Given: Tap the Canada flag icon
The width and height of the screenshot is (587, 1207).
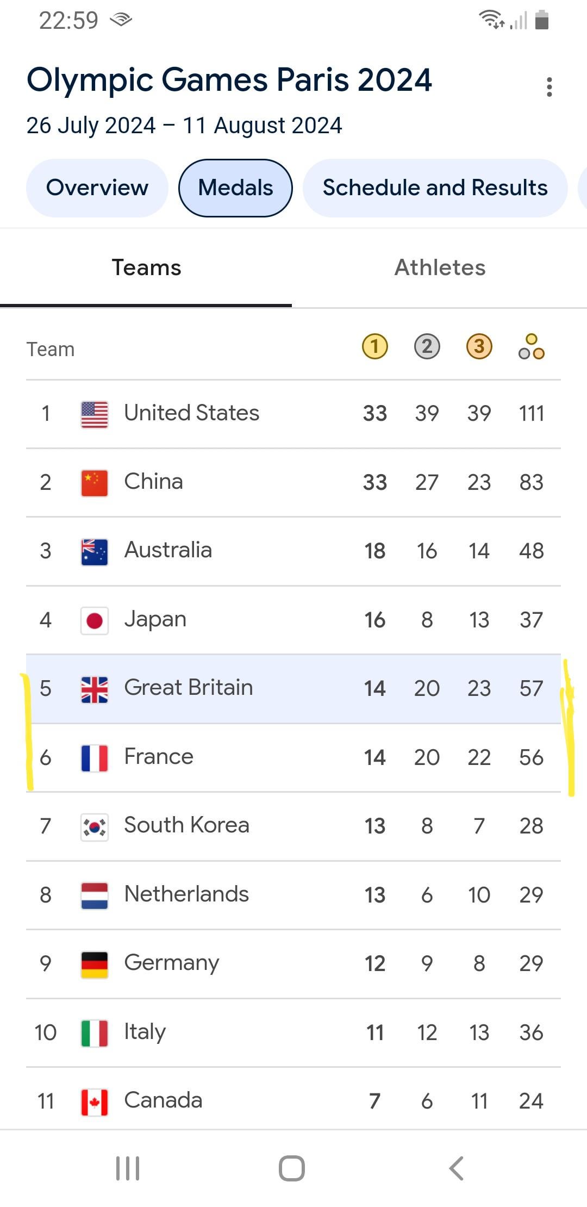Looking at the screenshot, I should tap(95, 1102).
